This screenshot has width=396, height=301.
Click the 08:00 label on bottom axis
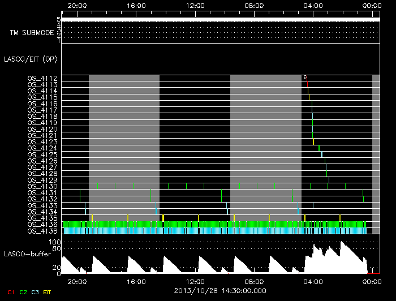(254, 282)
